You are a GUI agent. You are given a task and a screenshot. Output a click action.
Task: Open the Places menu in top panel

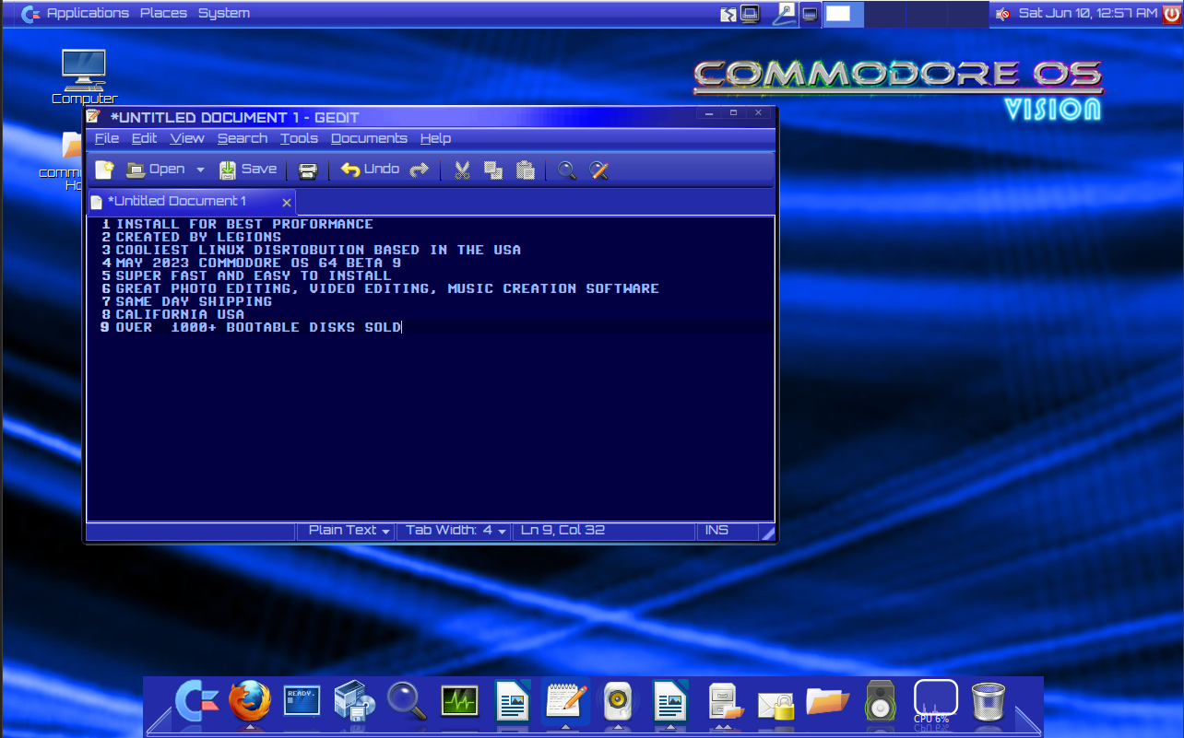163,13
